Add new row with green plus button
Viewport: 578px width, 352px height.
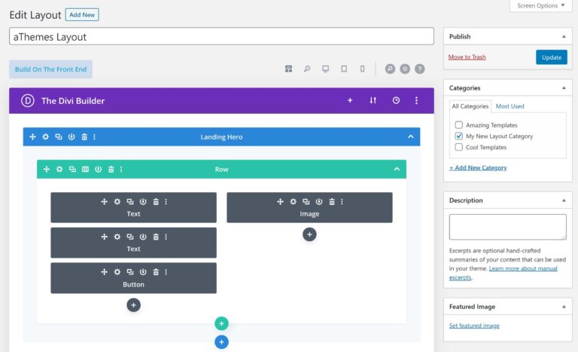point(221,323)
